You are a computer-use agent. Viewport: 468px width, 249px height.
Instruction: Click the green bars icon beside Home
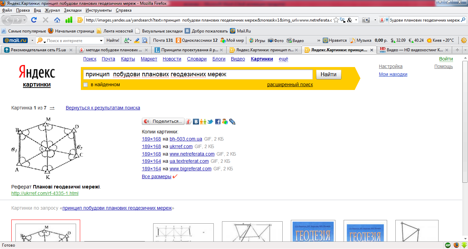(x=69, y=20)
